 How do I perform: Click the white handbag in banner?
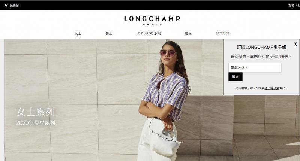(166, 142)
